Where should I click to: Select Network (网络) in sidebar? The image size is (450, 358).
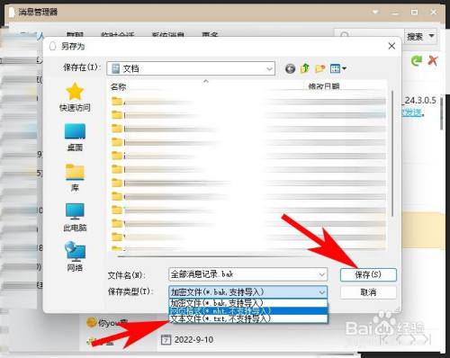(x=75, y=256)
